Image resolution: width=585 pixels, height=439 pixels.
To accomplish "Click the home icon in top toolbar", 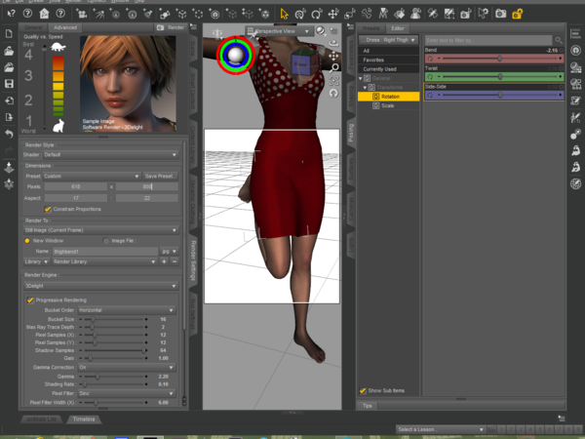I will click(x=44, y=14).
